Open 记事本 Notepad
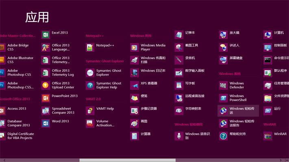The height and width of the screenshot is (162, 289). (x=185, y=35)
